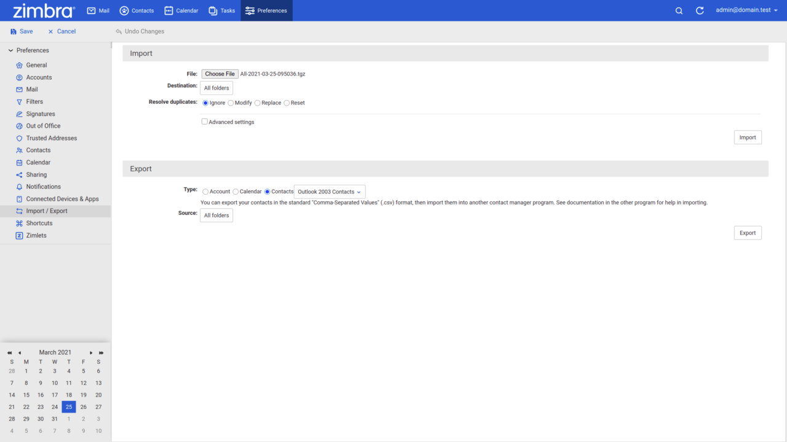The image size is (787, 442).
Task: Open the Outlook 2003 Contacts dropdown
Action: (330, 192)
